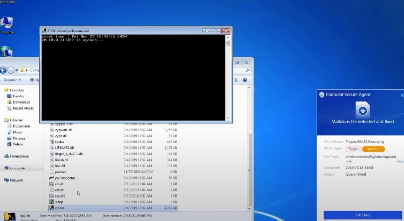Maximize the worm.exe console window
Image resolution: width=404 pixels, height=221 pixels.
pos(216,31)
